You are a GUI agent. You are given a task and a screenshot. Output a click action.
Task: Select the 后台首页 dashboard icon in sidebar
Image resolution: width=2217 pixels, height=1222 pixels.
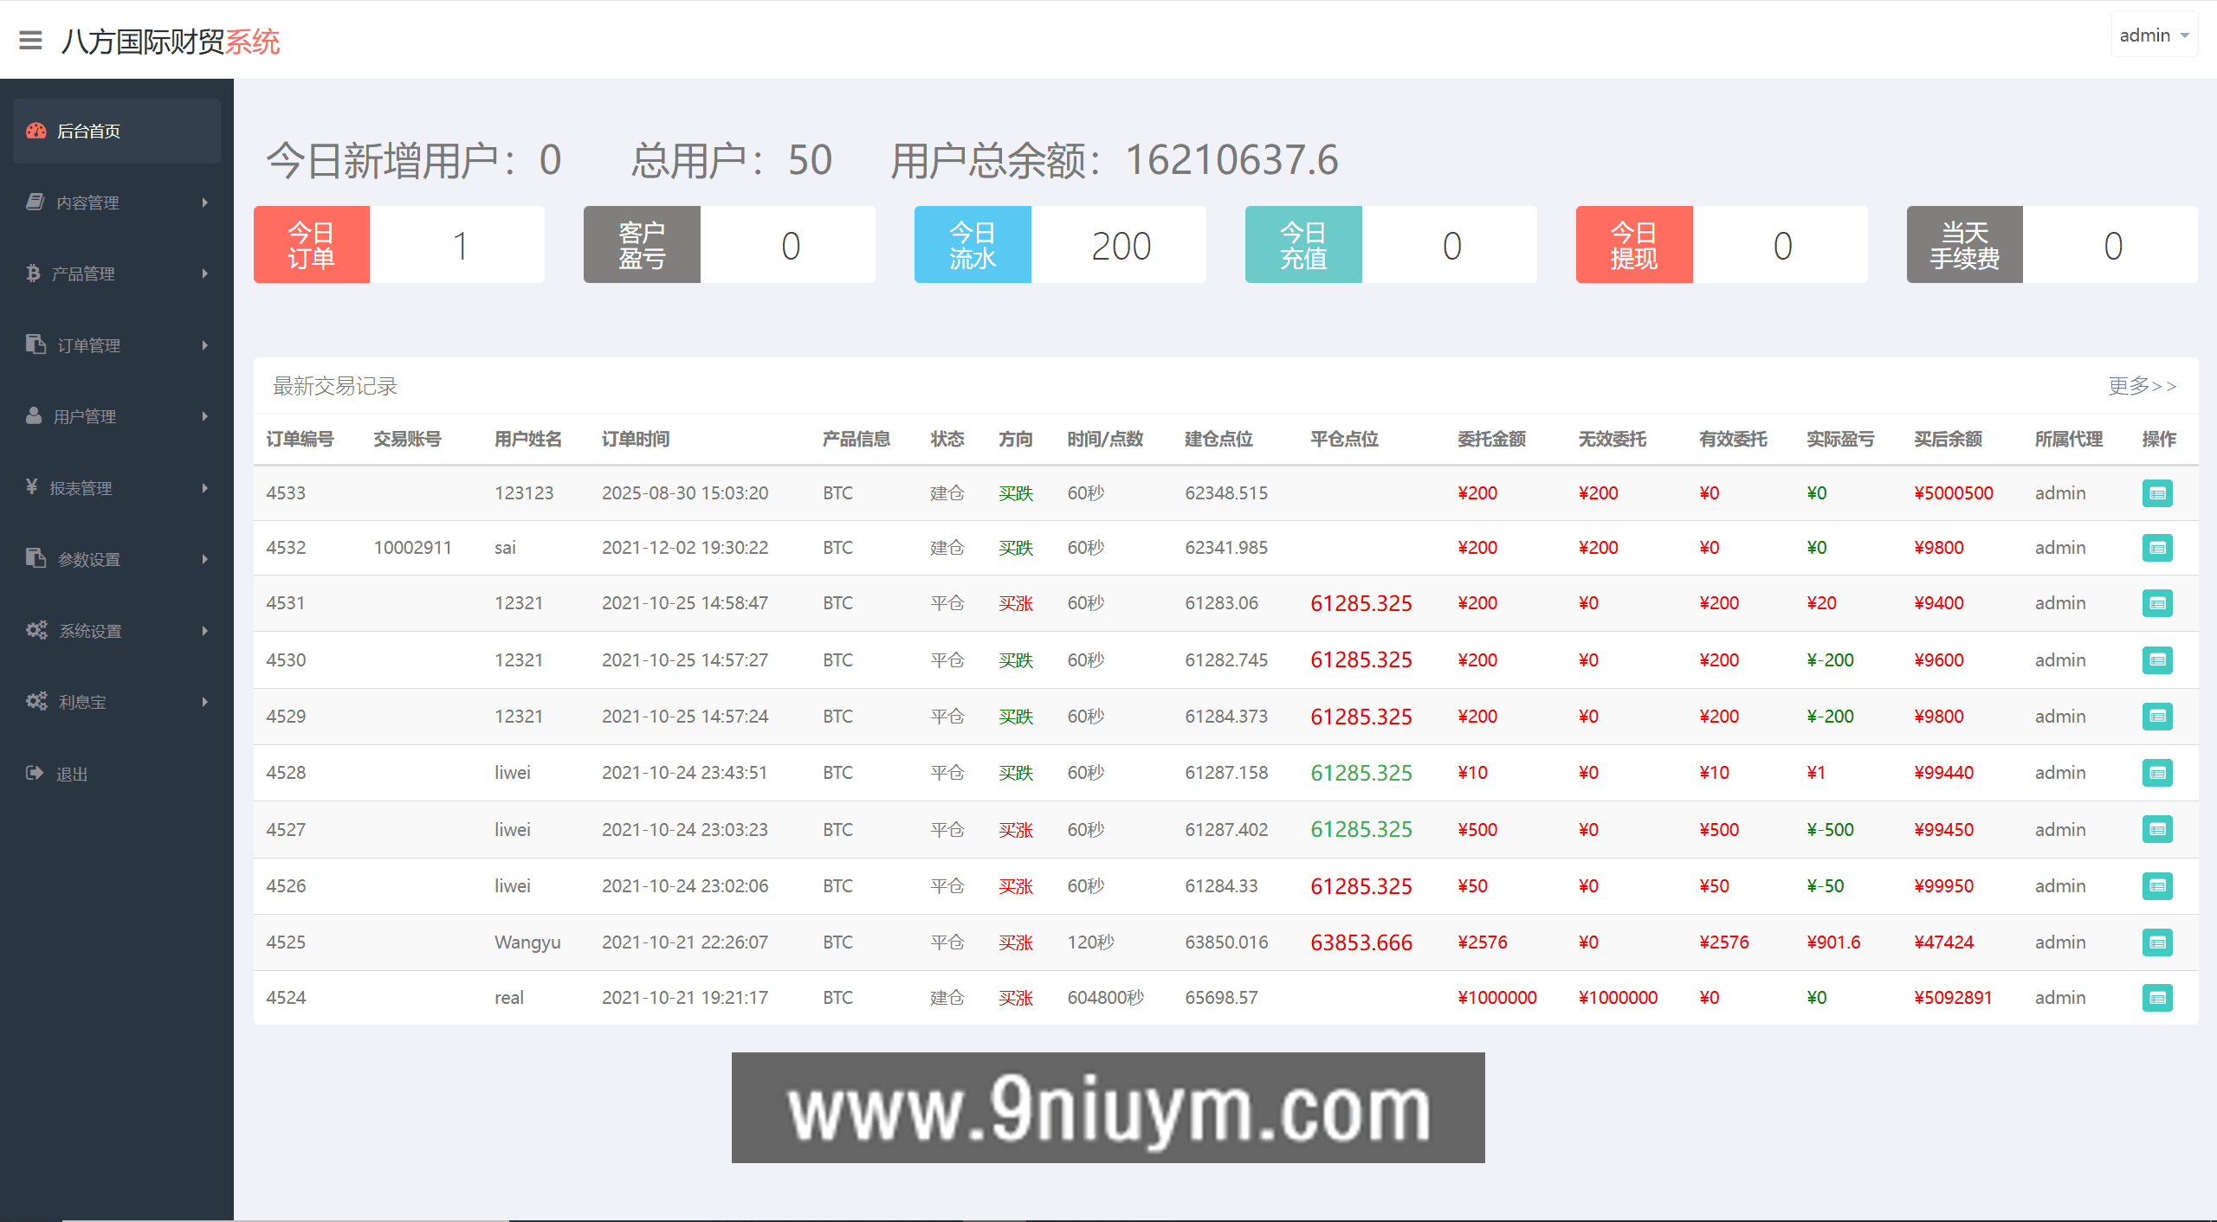36,131
